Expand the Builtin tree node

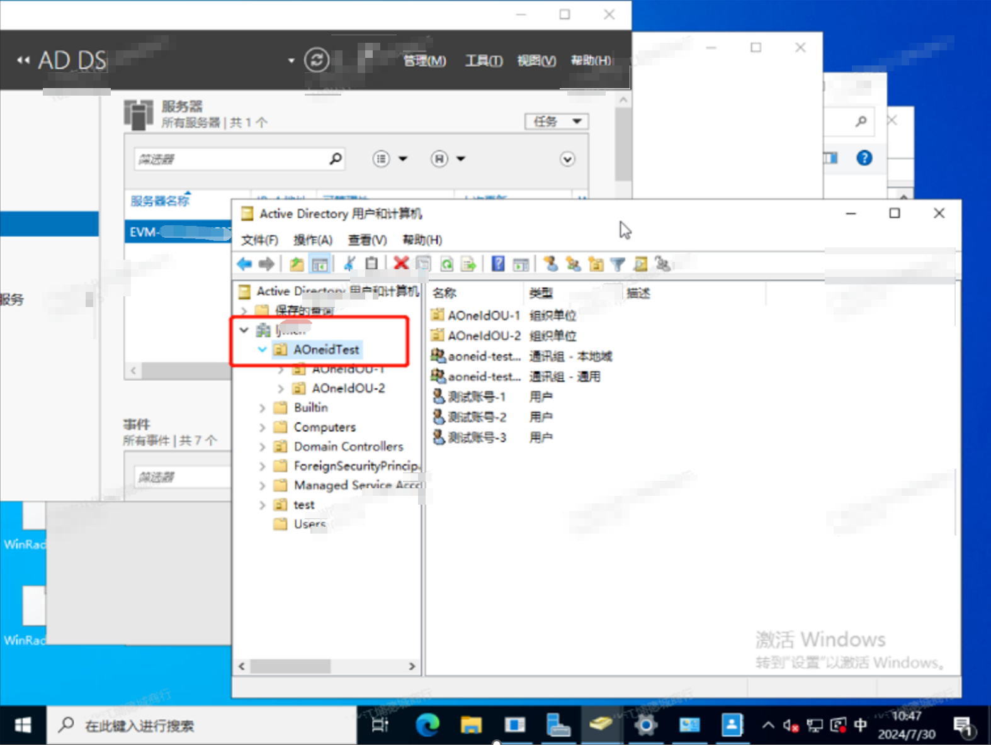click(263, 408)
